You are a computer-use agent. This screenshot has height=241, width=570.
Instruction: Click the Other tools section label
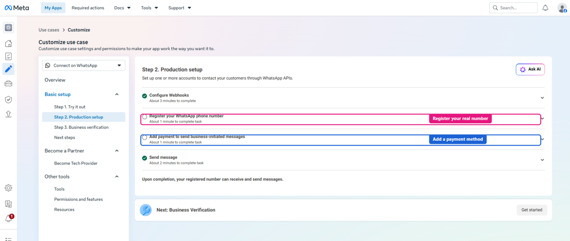click(57, 177)
